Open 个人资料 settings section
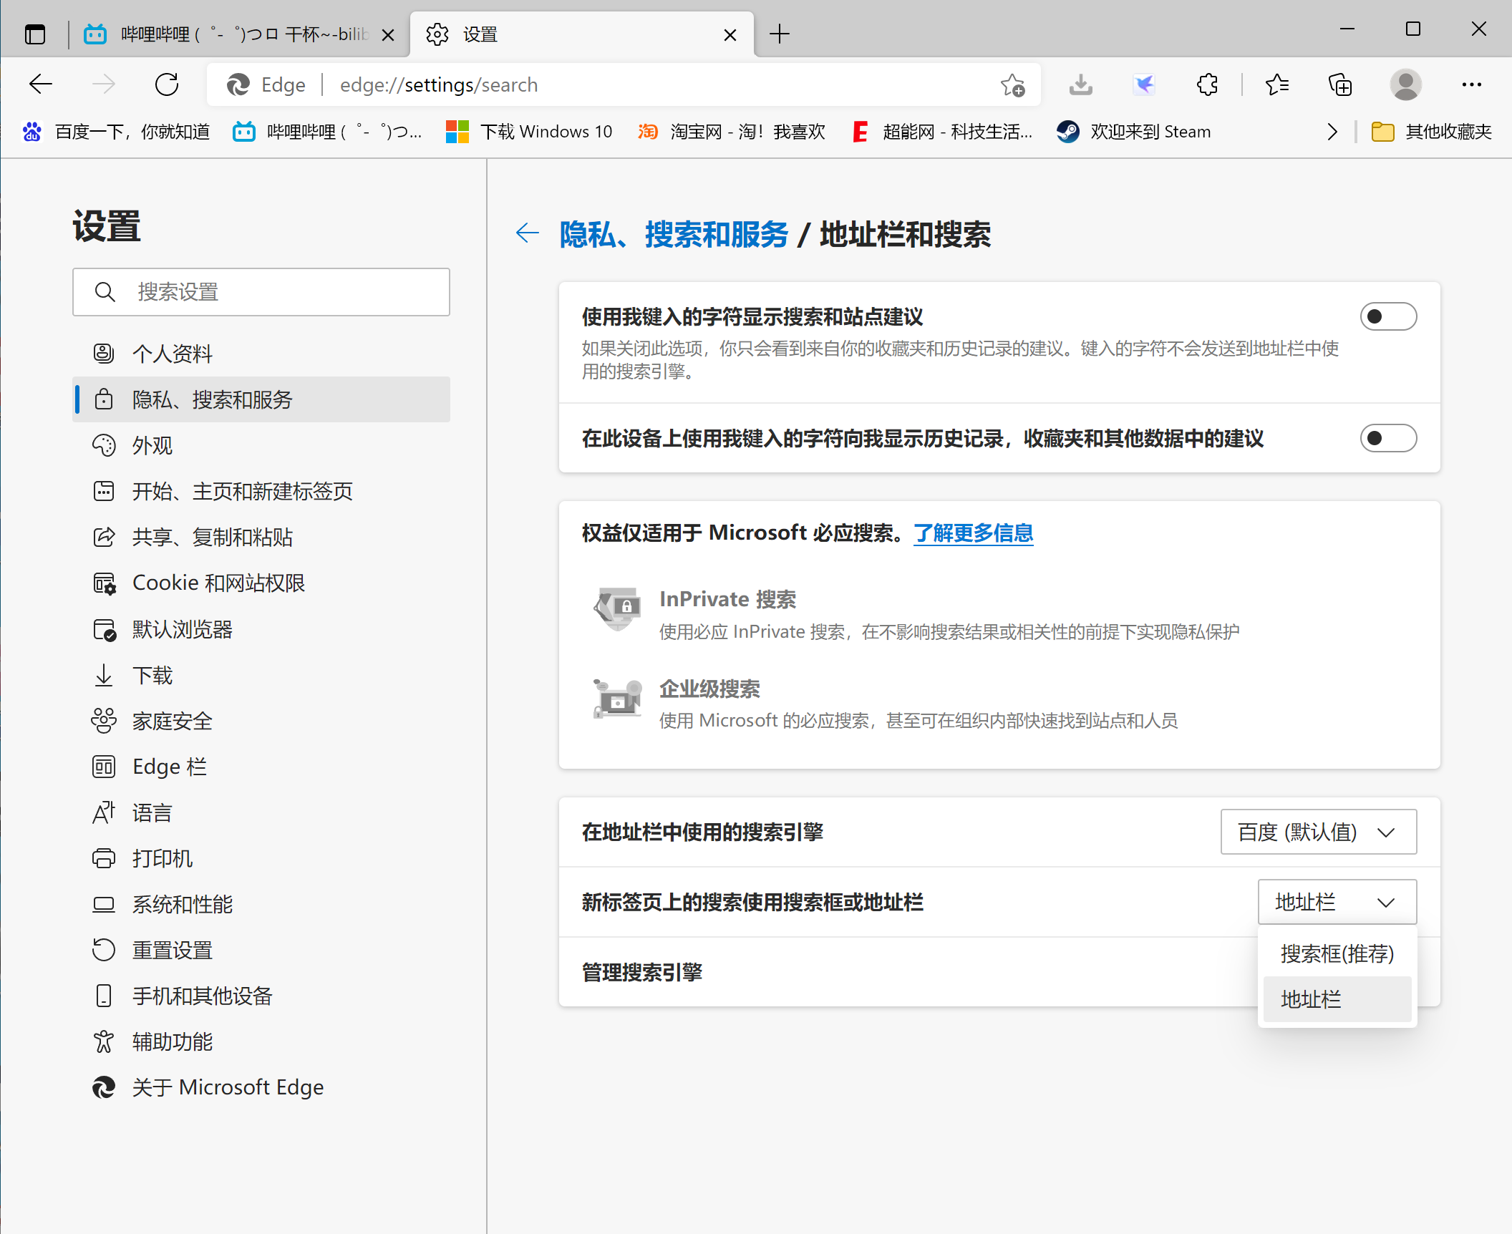1512x1234 pixels. [x=261, y=354]
